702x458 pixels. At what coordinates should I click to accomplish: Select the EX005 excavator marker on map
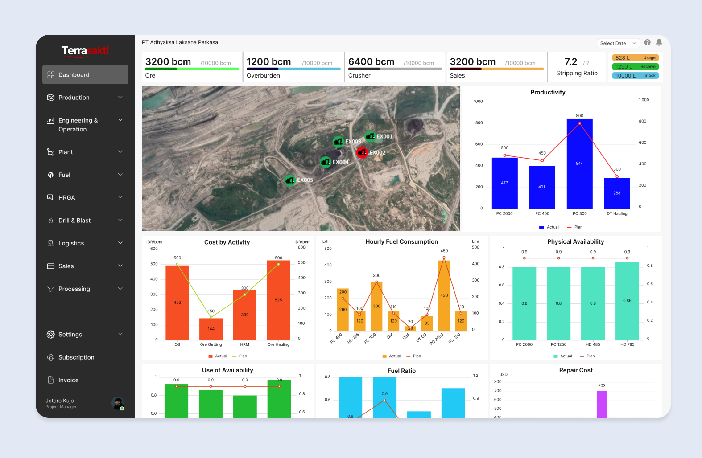[x=290, y=180]
